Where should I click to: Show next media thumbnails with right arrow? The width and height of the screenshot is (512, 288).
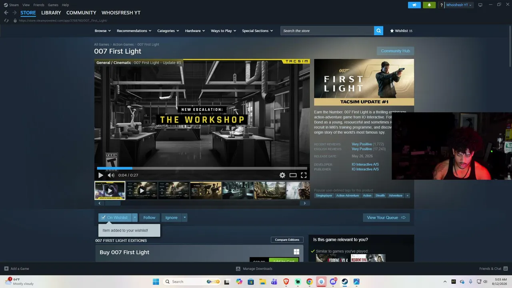[304, 203]
